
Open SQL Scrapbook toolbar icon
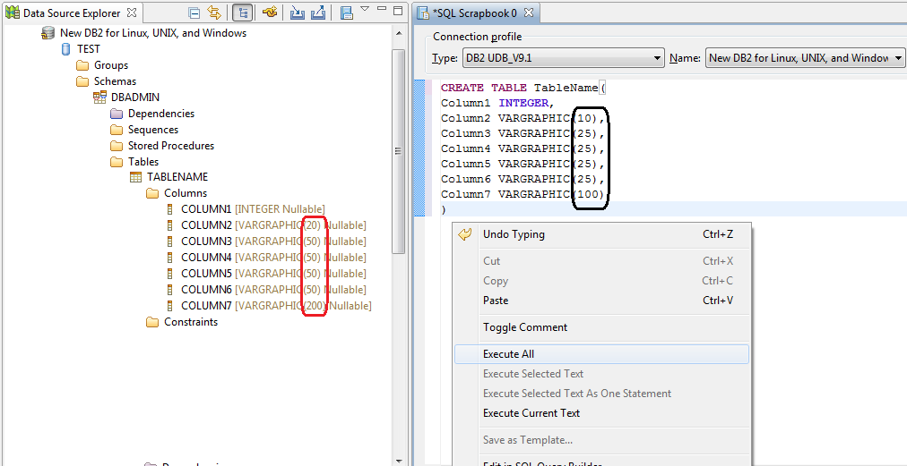346,13
